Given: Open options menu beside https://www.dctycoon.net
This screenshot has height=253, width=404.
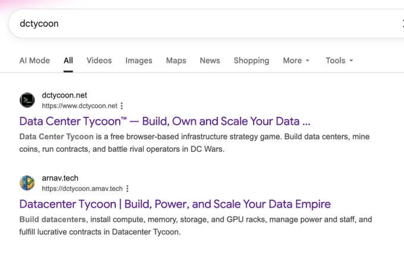Looking at the screenshot, I should tap(122, 106).
